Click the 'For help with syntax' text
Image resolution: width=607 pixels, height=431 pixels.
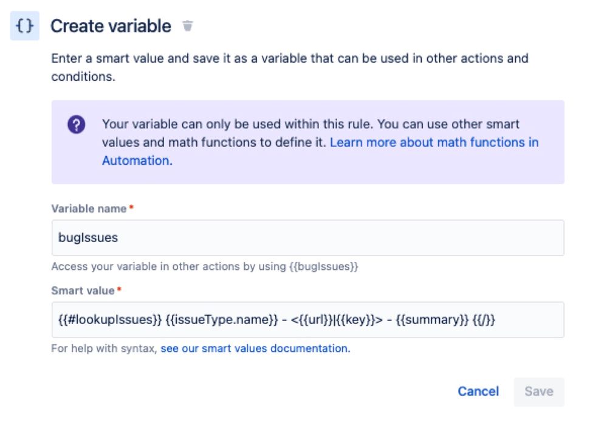tap(104, 348)
